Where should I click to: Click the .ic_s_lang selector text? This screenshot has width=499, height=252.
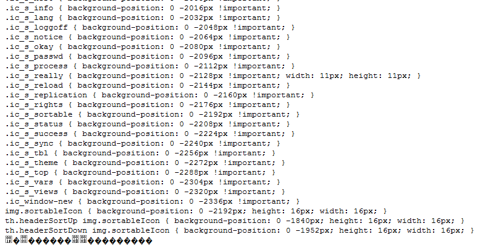coord(29,18)
